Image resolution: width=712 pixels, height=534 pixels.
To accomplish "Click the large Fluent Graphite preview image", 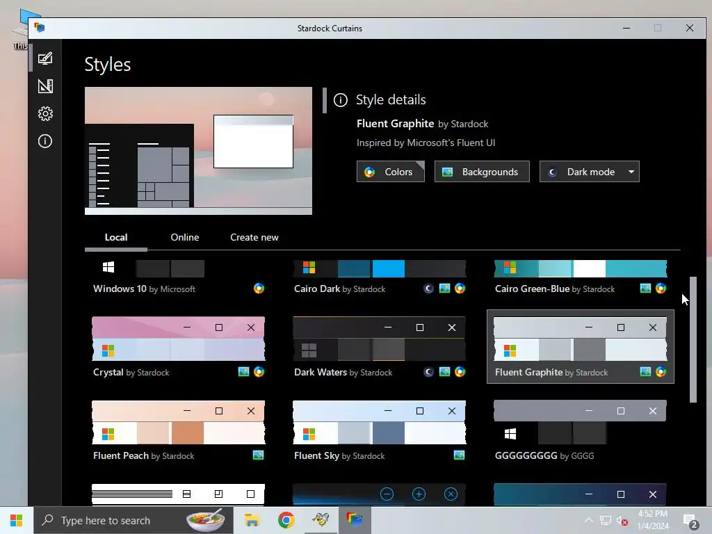I will [198, 151].
